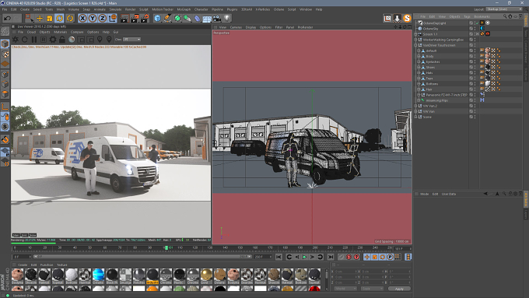The image size is (529, 298).
Task: Add a Light object
Action: coord(227,18)
